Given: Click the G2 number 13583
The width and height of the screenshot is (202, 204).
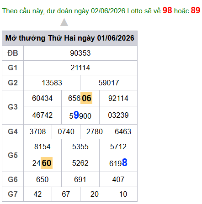Looking at the screenshot, I should (52, 83).
